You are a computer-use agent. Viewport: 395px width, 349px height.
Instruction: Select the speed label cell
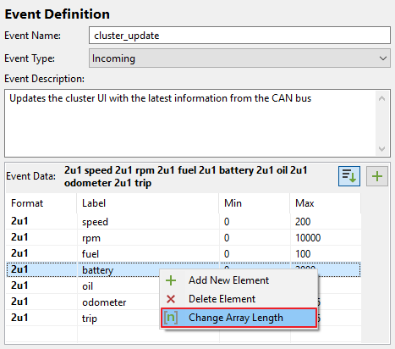148,222
